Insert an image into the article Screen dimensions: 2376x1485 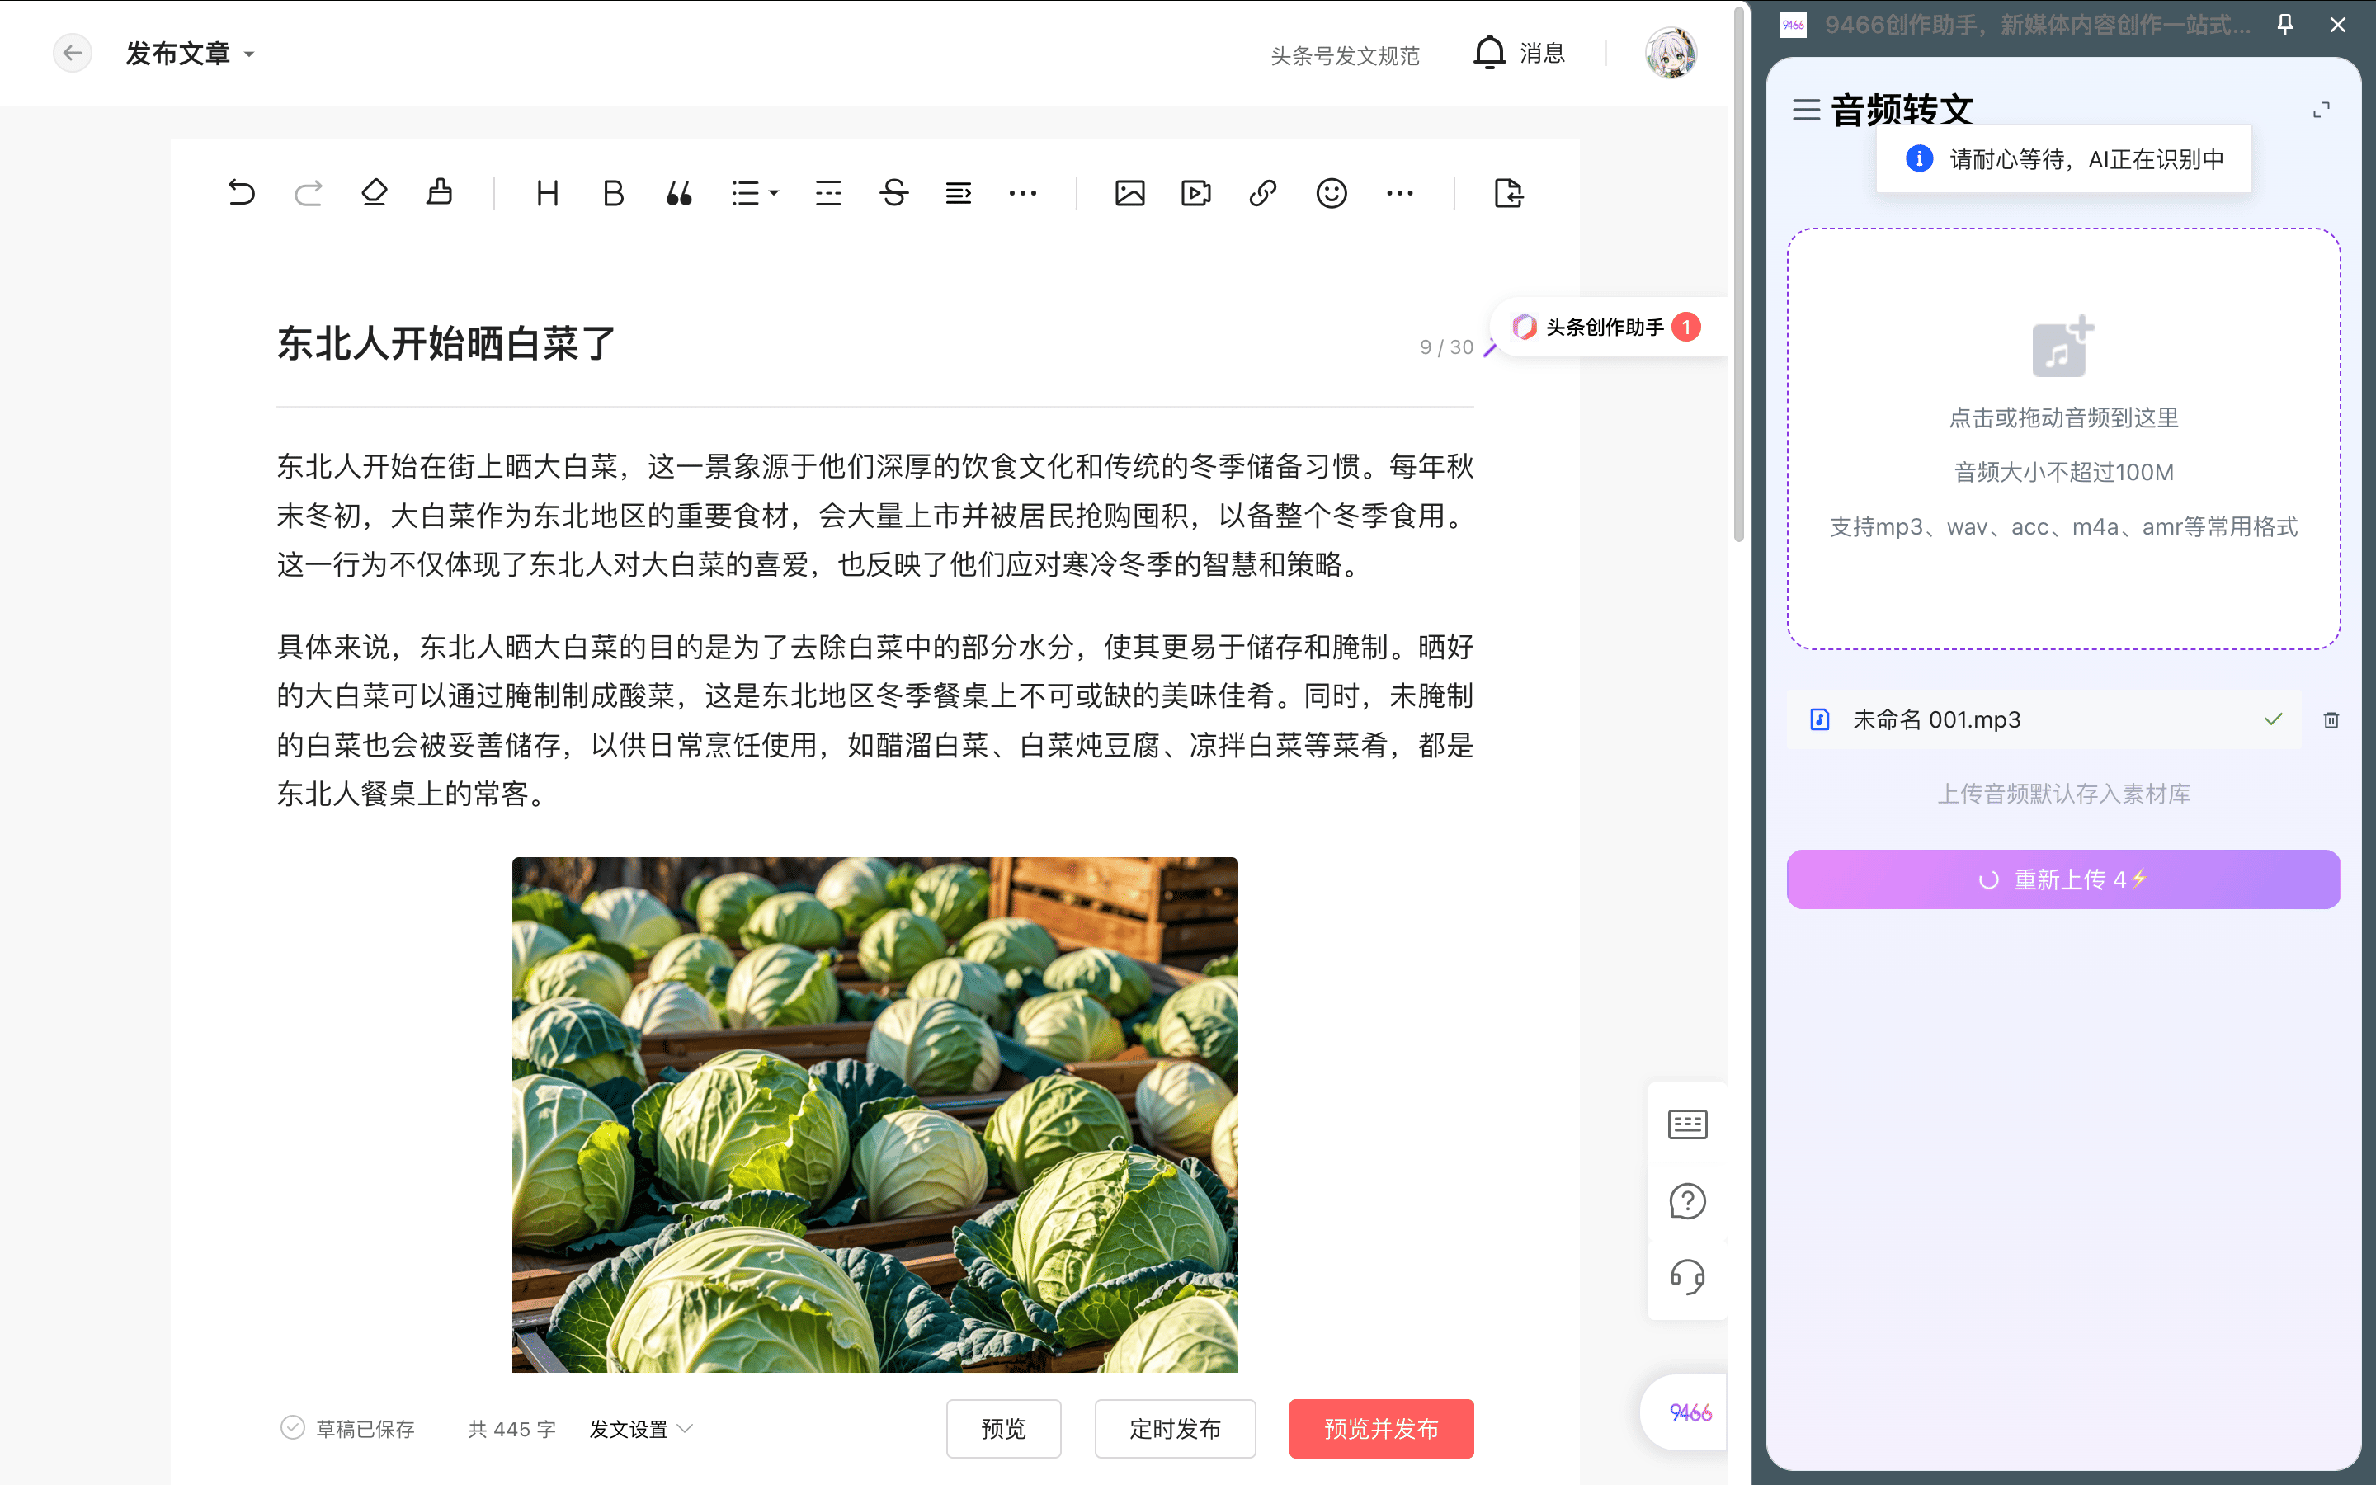[1130, 192]
